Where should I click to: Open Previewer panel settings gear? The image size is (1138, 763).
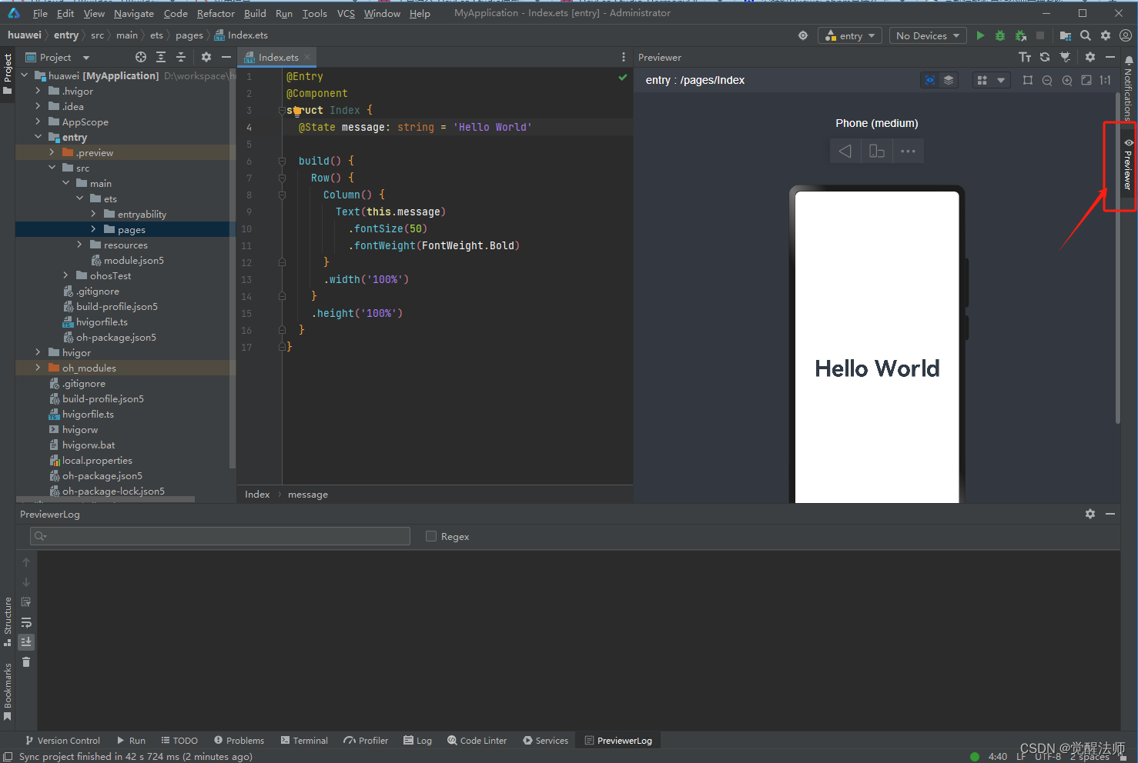tap(1090, 57)
